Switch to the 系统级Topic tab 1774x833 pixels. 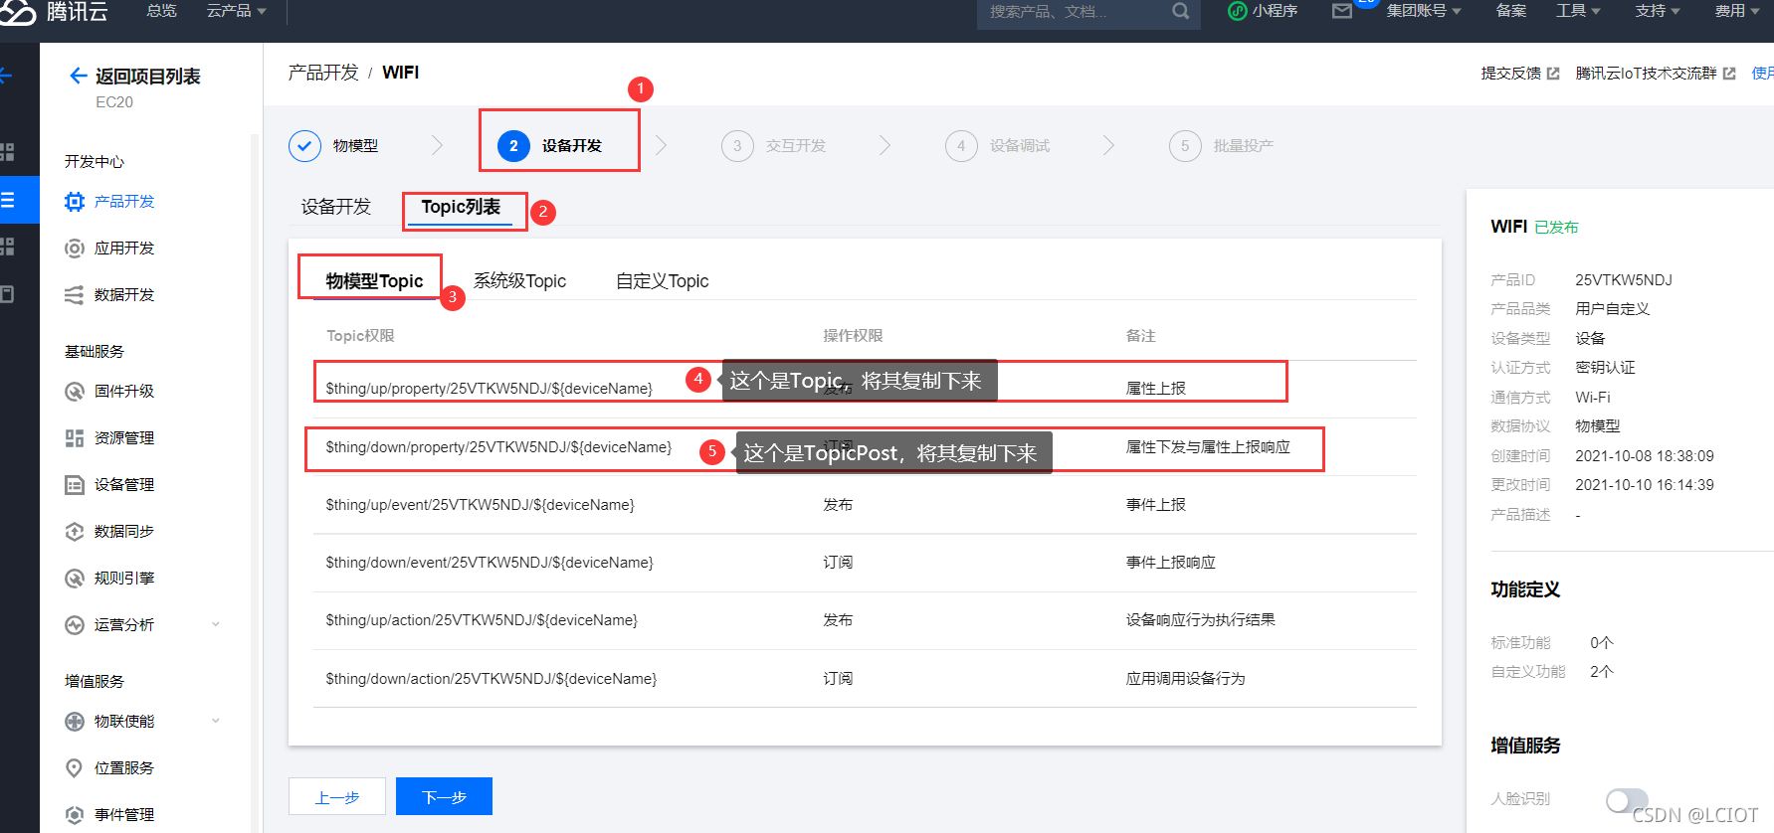point(519,281)
